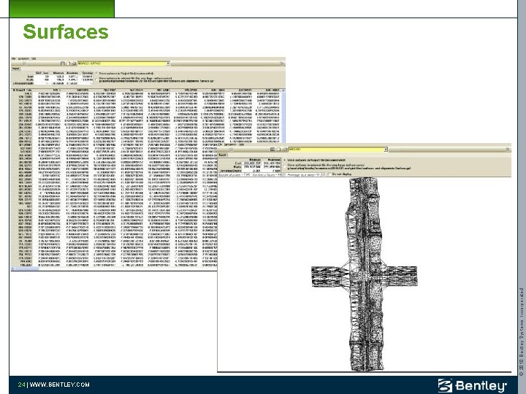Click the Input tab in TIN surface window
This screenshot has width=526, height=394.
pos(222,155)
